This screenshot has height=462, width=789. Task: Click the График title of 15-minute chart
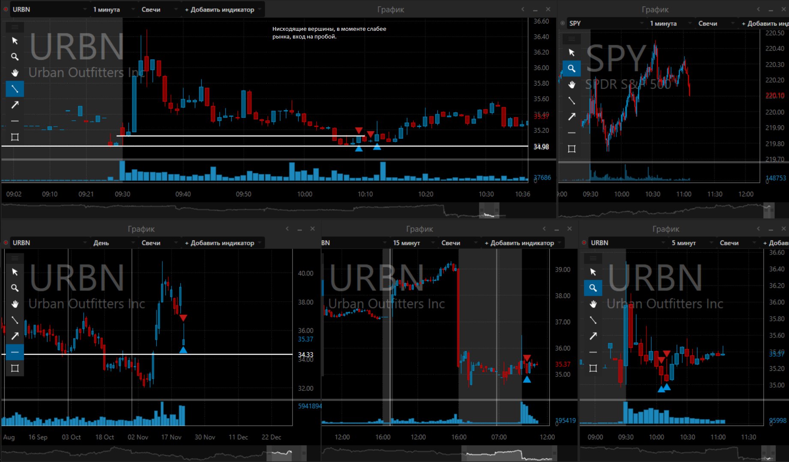[419, 229]
